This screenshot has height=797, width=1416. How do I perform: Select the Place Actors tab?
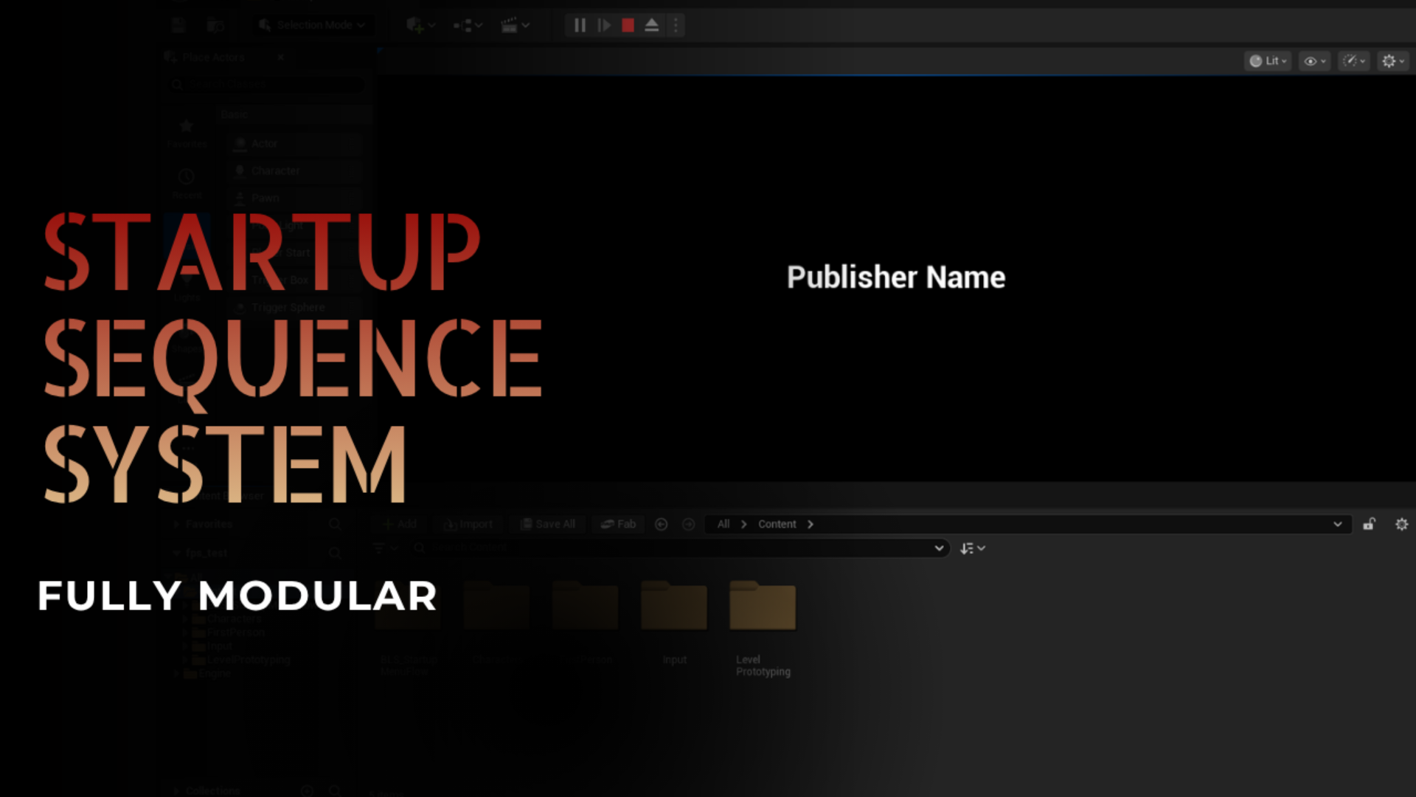pos(213,57)
